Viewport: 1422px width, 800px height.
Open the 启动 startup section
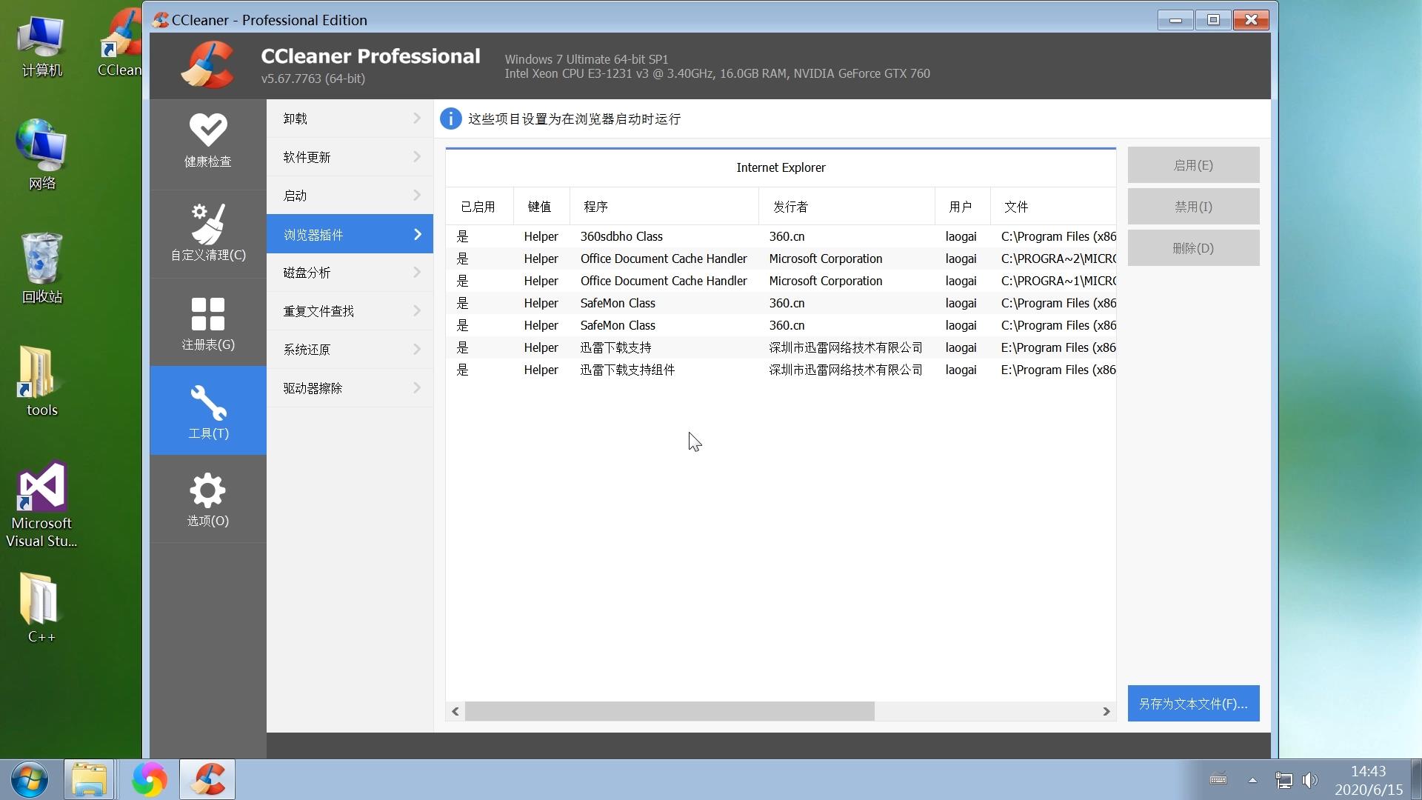[x=350, y=196]
